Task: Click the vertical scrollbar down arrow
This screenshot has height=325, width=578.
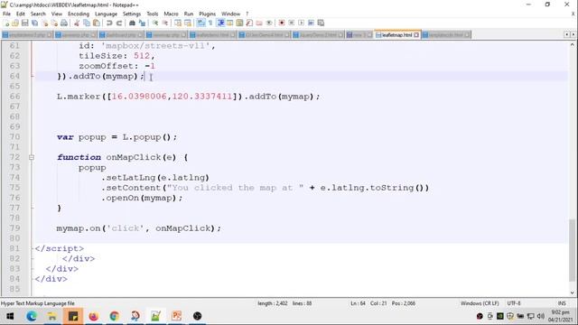Action: [572, 292]
